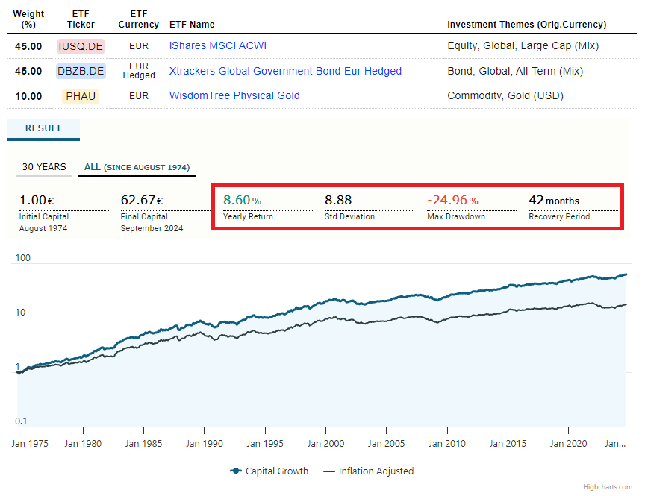645x496 pixels.
Task: Click the Jan 2000 x-axis label
Action: (x=325, y=443)
